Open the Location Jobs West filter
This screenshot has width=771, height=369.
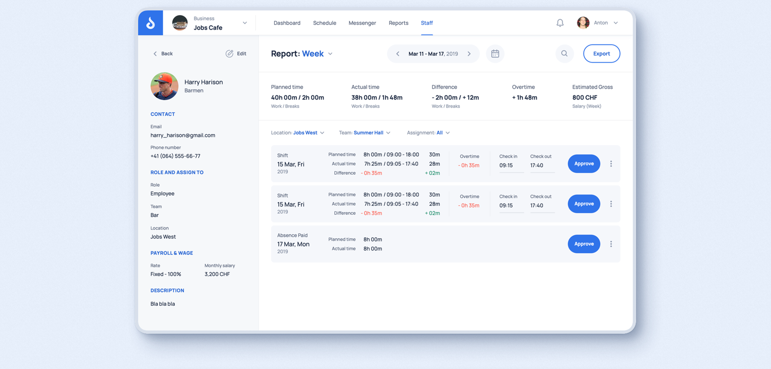[322, 133]
